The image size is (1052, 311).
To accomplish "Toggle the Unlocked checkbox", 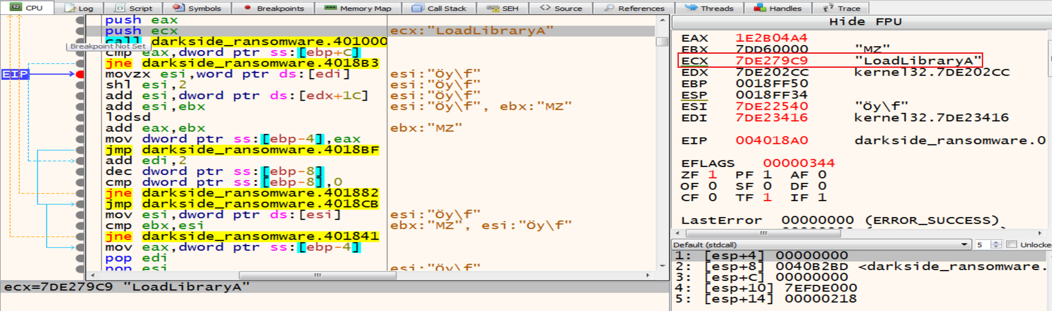I will click(1011, 245).
